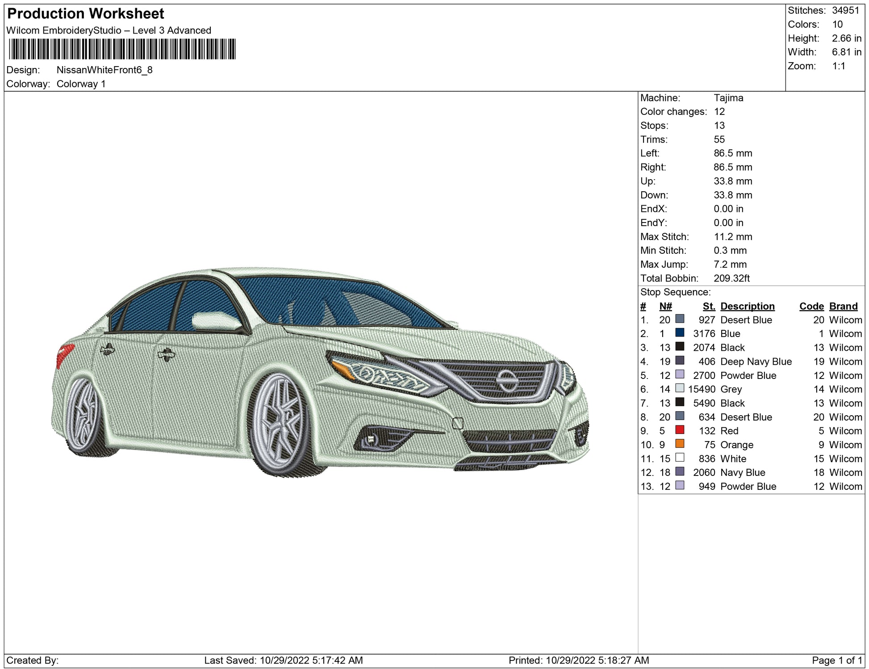Click the N# column header
869x669 pixels.
[665, 306]
